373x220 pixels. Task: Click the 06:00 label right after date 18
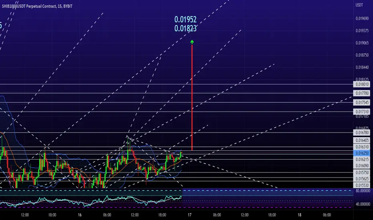tap(327, 215)
